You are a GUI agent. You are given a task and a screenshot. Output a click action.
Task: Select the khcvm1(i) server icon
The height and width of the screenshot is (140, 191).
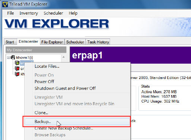click(x=13, y=57)
